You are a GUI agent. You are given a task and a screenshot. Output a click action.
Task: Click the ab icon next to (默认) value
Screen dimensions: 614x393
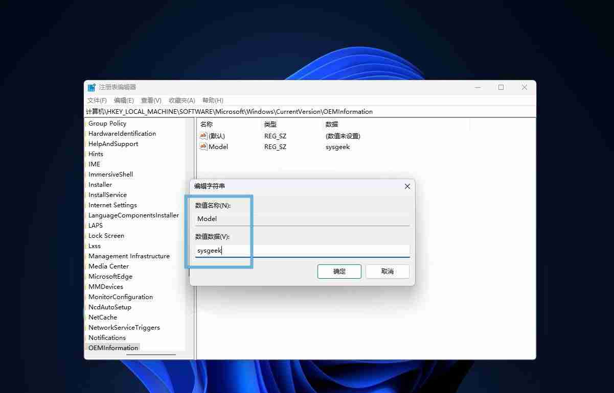(x=202, y=136)
